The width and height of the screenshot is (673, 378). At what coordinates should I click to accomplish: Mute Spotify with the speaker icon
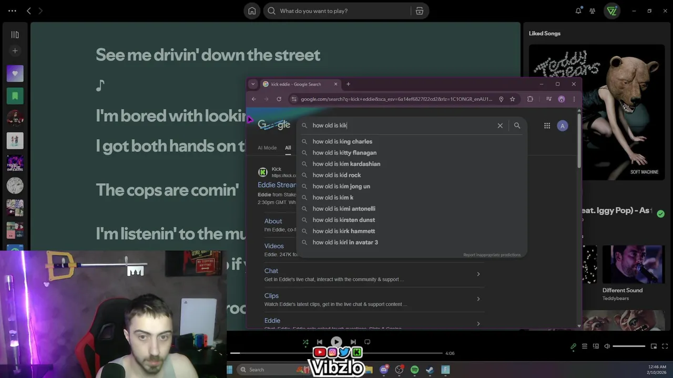coord(607,346)
